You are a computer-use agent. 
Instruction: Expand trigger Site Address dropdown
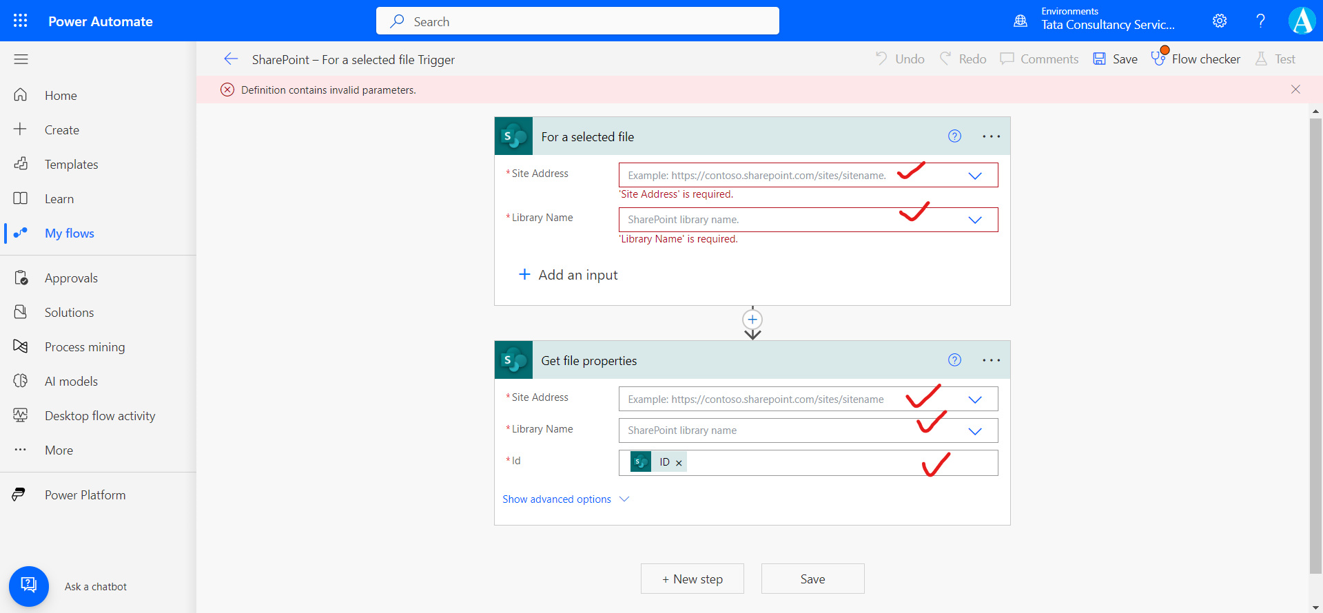(x=975, y=176)
